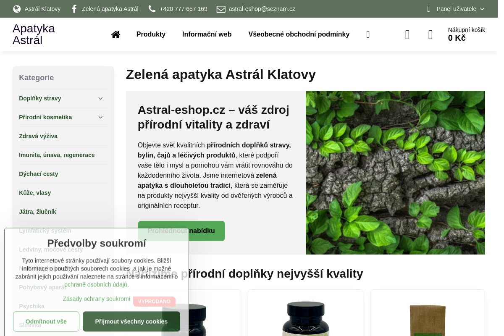Expand Přírodní kosmetika category chevron
This screenshot has height=336, width=504.
(100, 117)
